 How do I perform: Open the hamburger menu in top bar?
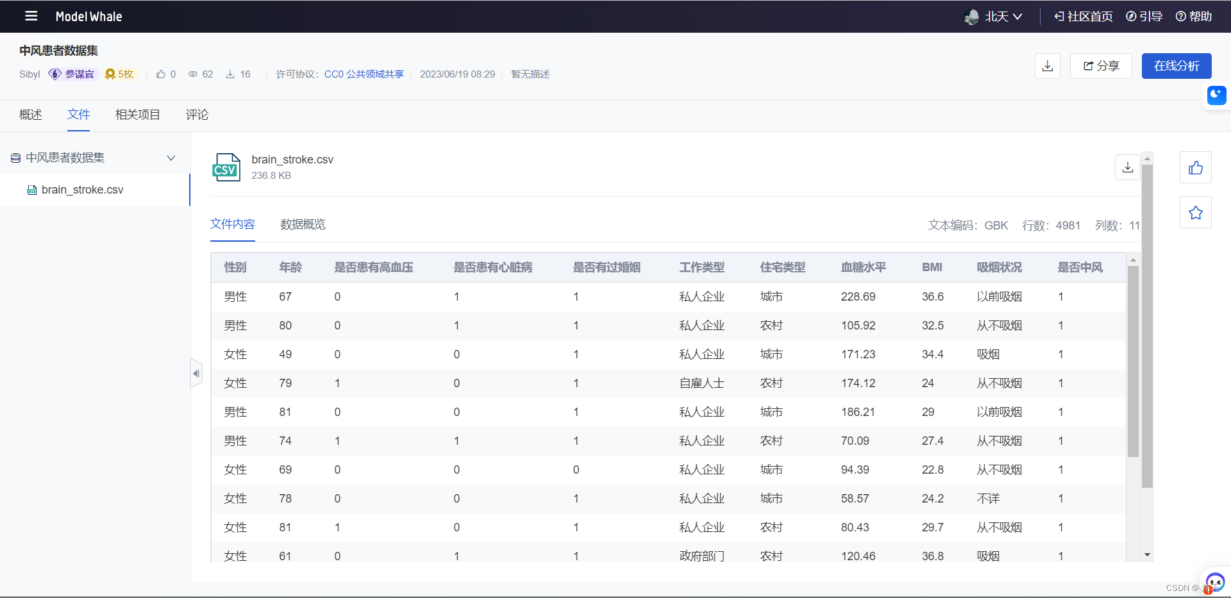[x=31, y=16]
